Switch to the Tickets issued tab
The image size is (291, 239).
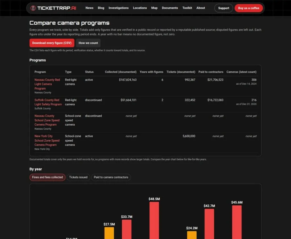tap(78, 177)
